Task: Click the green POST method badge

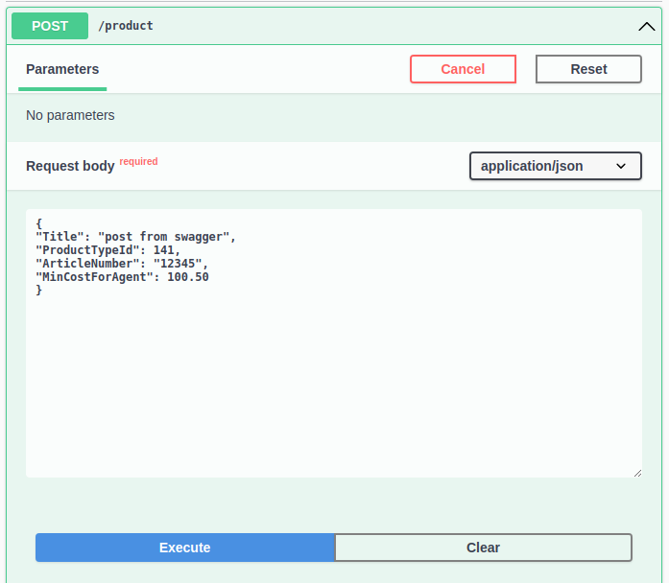Action: 50,26
